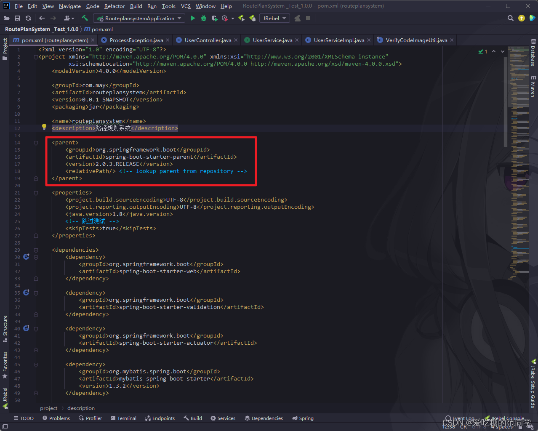Click the intention bulb on the description line
538x431 pixels.
pos(44,127)
